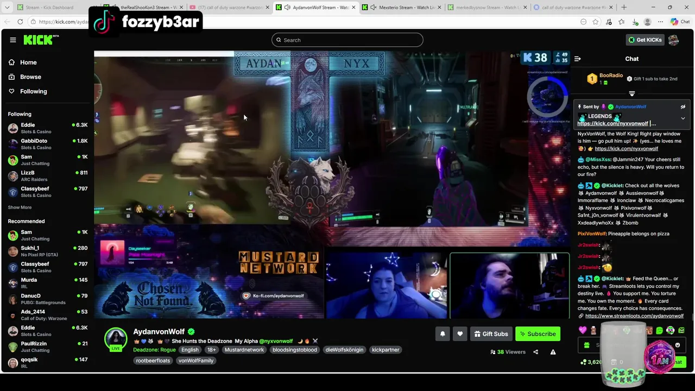Report stream via warning triangle icon
Viewport: 695px width, 391px height.
[553, 352]
